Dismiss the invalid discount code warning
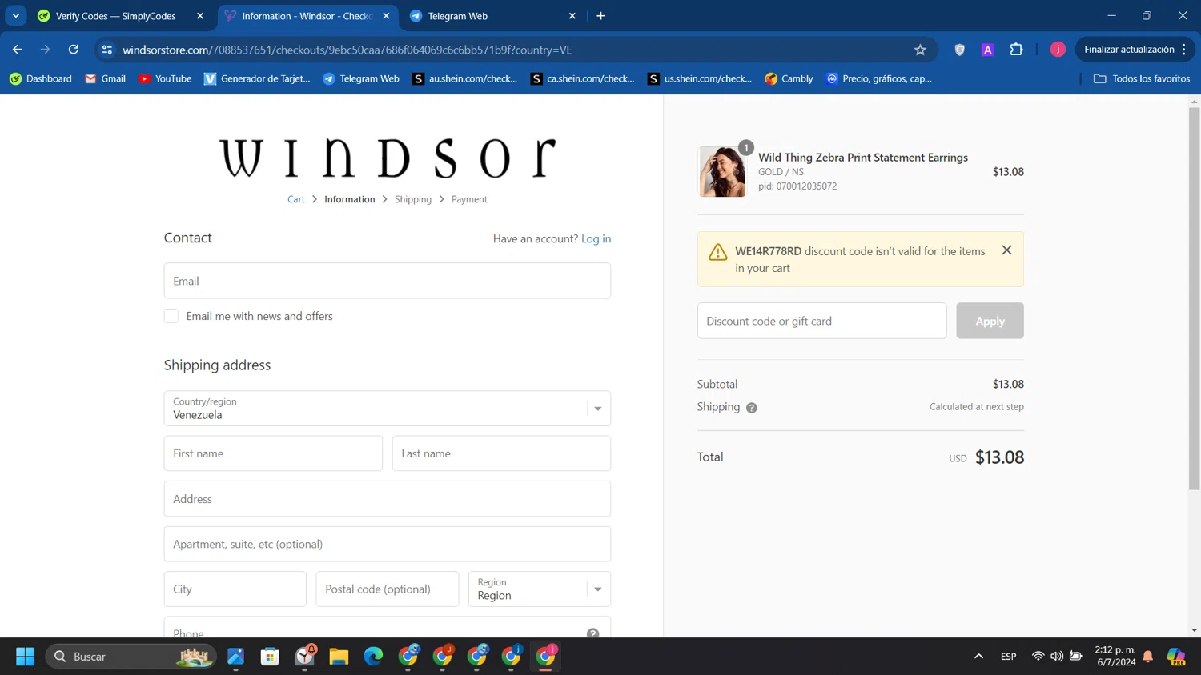Viewport: 1201px width, 675px height. point(1006,250)
